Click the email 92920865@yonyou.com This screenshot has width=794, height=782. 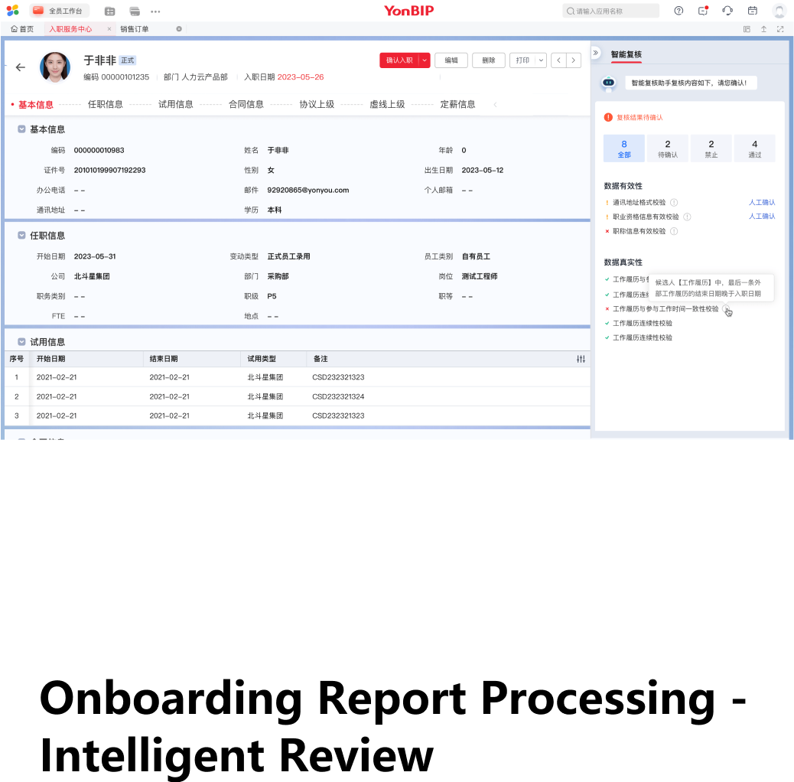308,191
